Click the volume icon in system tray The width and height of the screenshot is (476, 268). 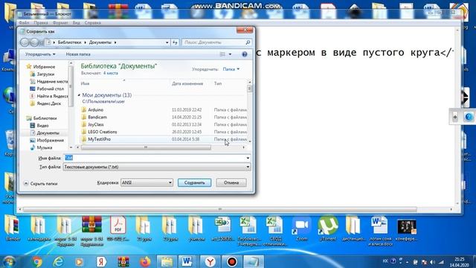pyautogui.click(x=432, y=261)
